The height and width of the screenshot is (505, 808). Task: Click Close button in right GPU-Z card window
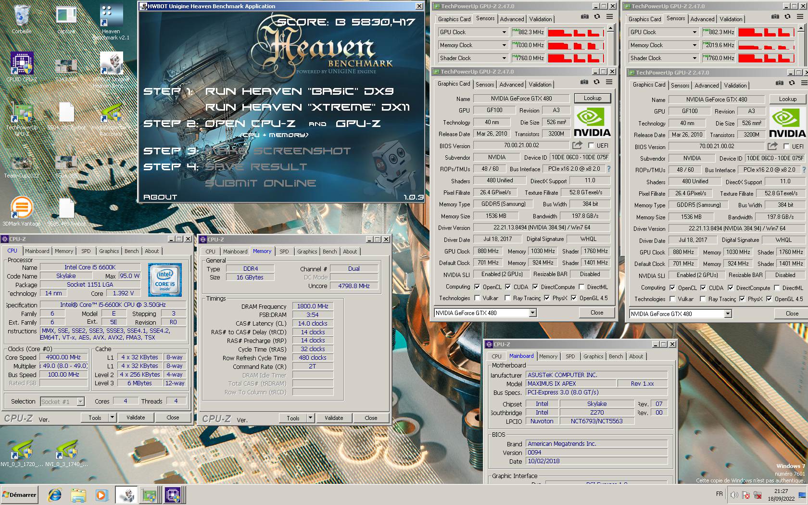(792, 314)
